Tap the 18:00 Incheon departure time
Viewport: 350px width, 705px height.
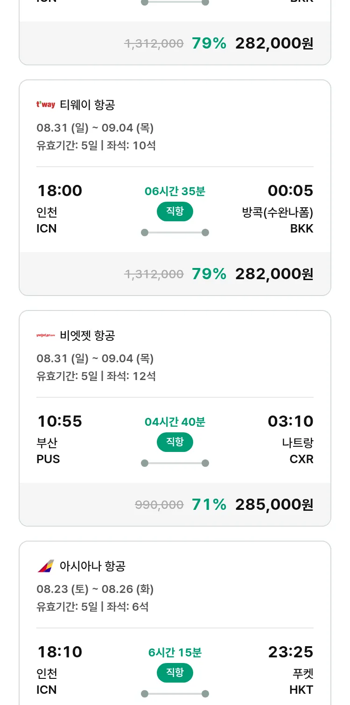tap(60, 190)
